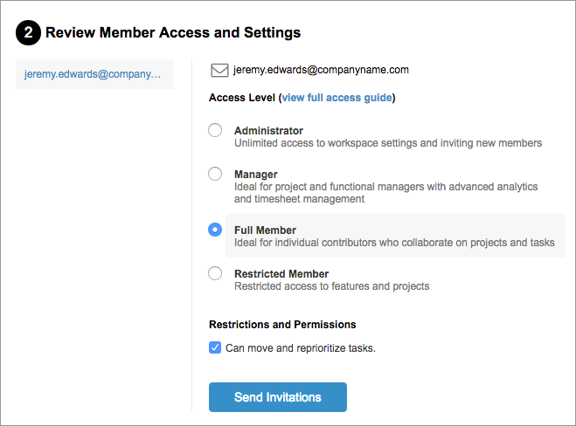Pick the Restricted Member radio button
The image size is (576, 426).
tap(215, 273)
